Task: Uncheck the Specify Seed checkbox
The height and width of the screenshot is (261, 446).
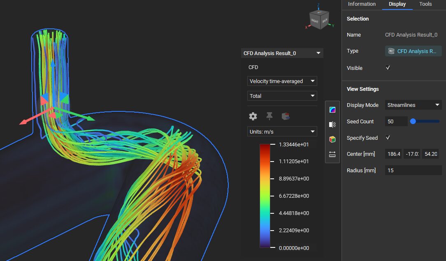Action: (x=388, y=138)
